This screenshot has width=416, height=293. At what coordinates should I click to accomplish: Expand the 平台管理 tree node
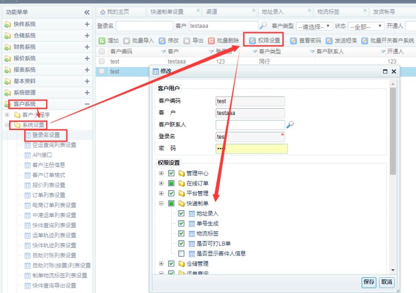[x=161, y=194]
